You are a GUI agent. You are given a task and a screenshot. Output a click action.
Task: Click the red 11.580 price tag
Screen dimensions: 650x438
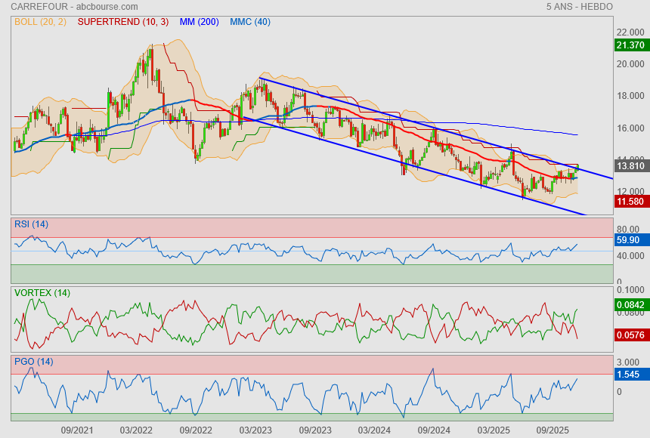coord(631,202)
